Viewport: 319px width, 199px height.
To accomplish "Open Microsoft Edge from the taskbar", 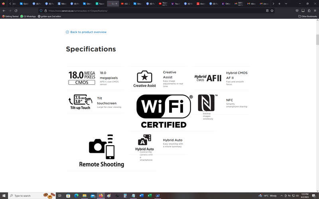I will pos(76,196).
